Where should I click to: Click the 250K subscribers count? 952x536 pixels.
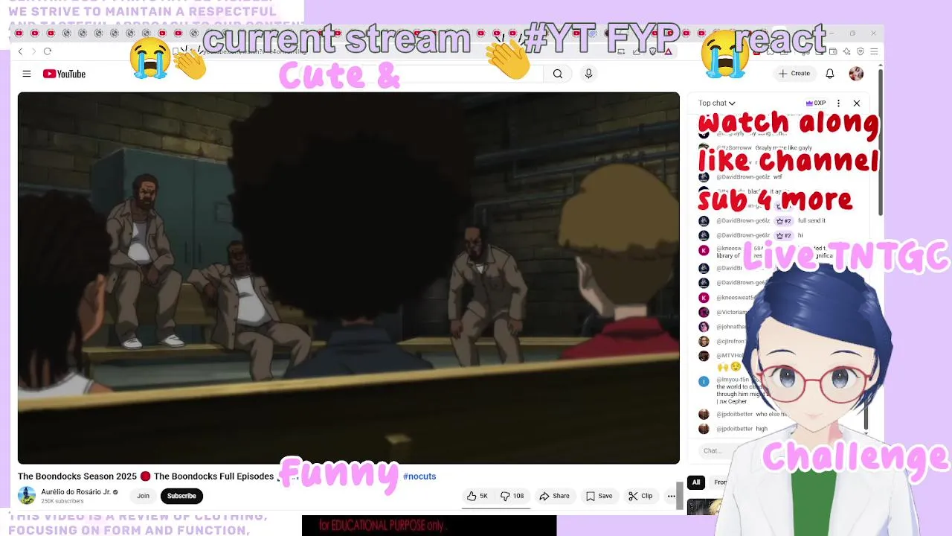click(62, 502)
